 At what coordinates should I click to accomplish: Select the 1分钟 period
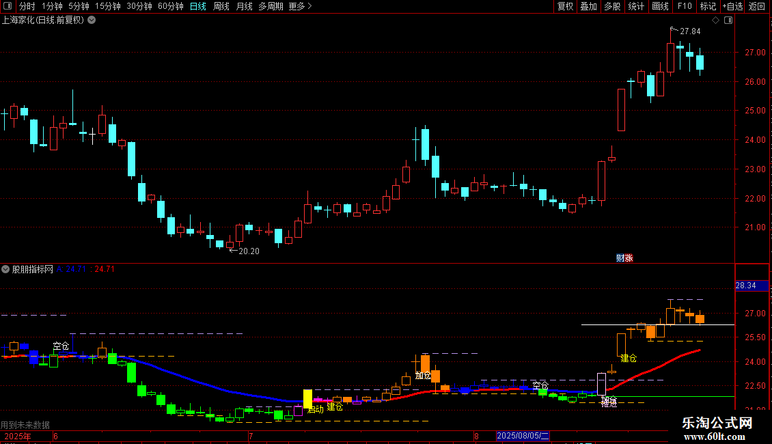52,6
